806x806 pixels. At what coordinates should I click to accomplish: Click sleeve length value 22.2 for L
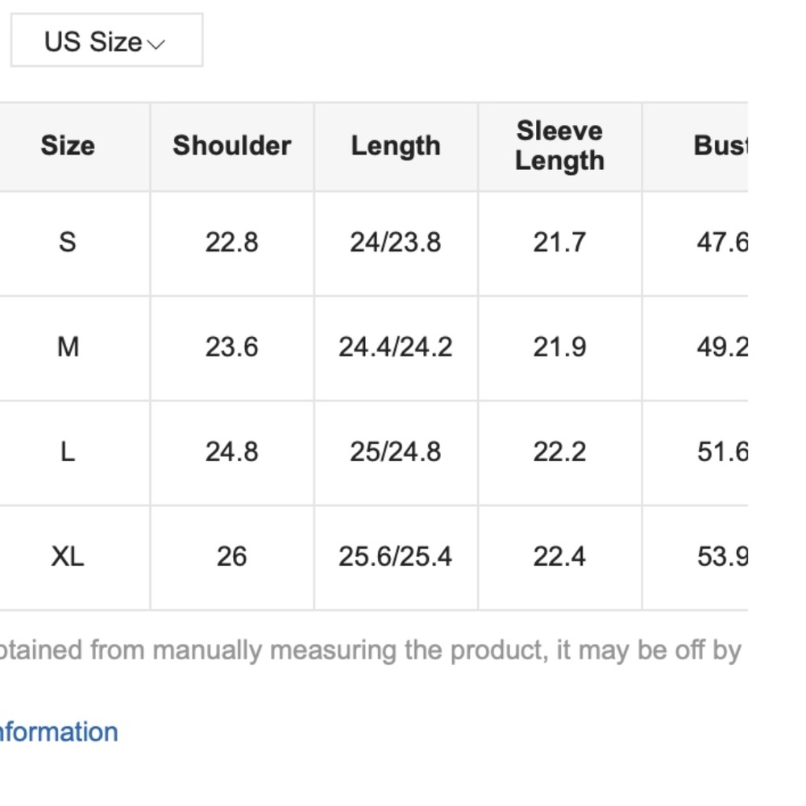(x=560, y=452)
